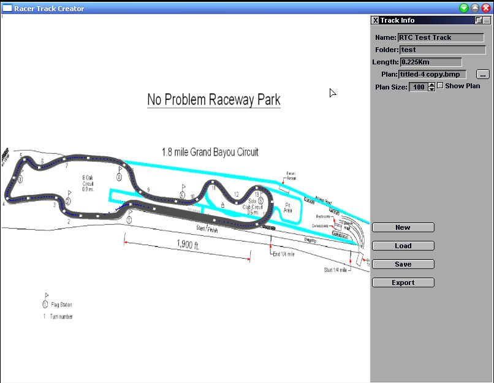Click the gray maximize window button
The height and width of the screenshot is (383, 494).
point(475,8)
